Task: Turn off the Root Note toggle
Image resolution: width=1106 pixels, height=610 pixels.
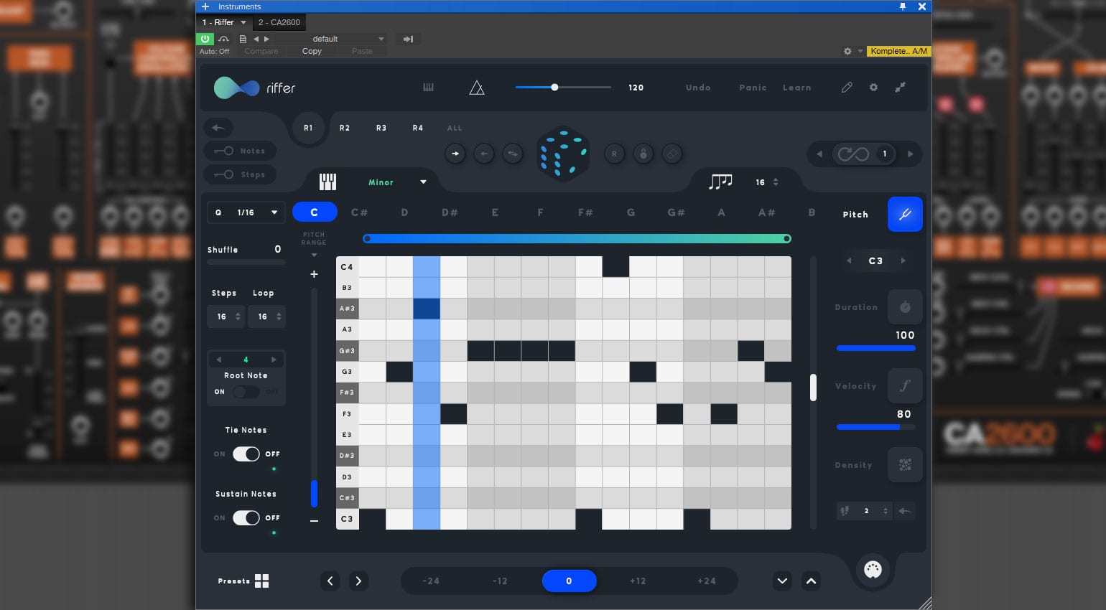Action: [x=246, y=392]
